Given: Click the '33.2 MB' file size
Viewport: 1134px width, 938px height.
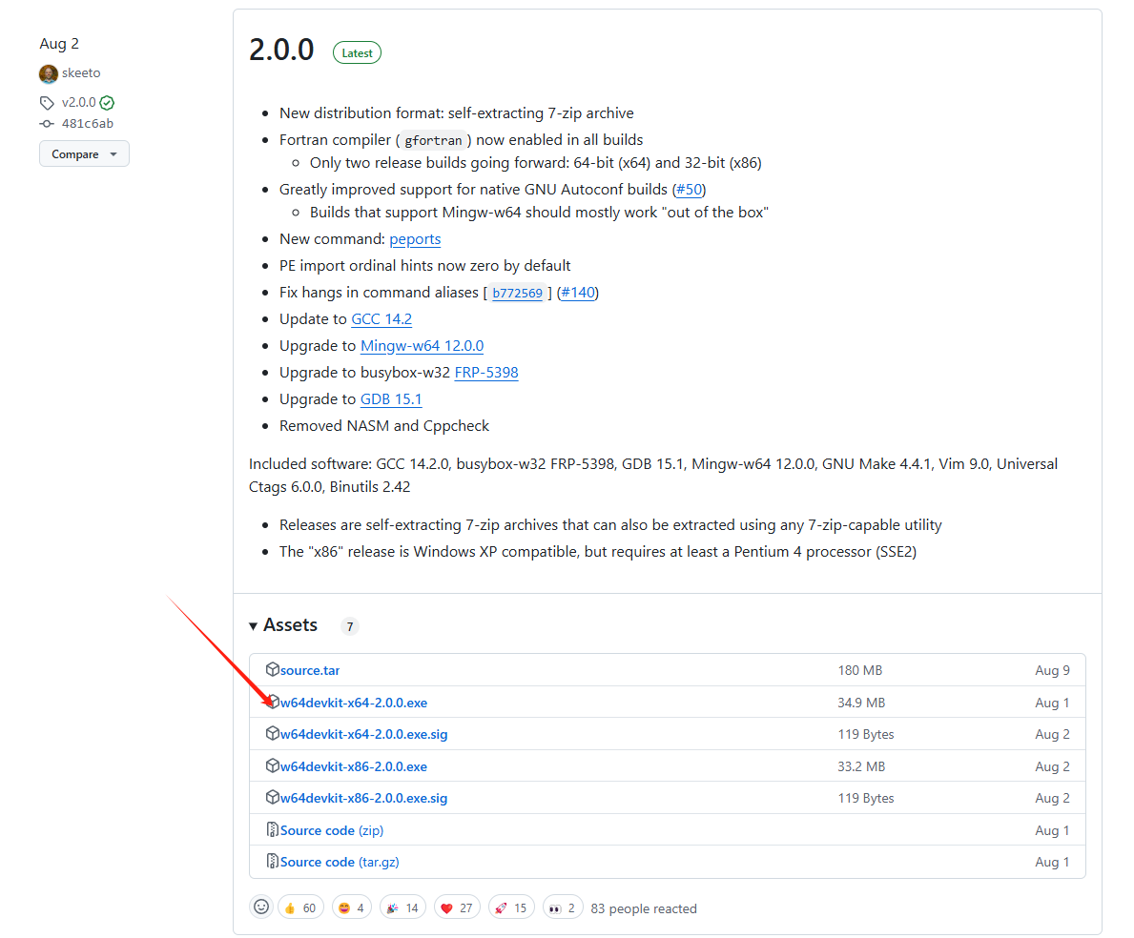Looking at the screenshot, I should (861, 766).
